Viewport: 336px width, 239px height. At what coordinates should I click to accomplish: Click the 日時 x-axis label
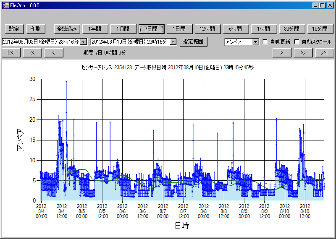tap(182, 226)
